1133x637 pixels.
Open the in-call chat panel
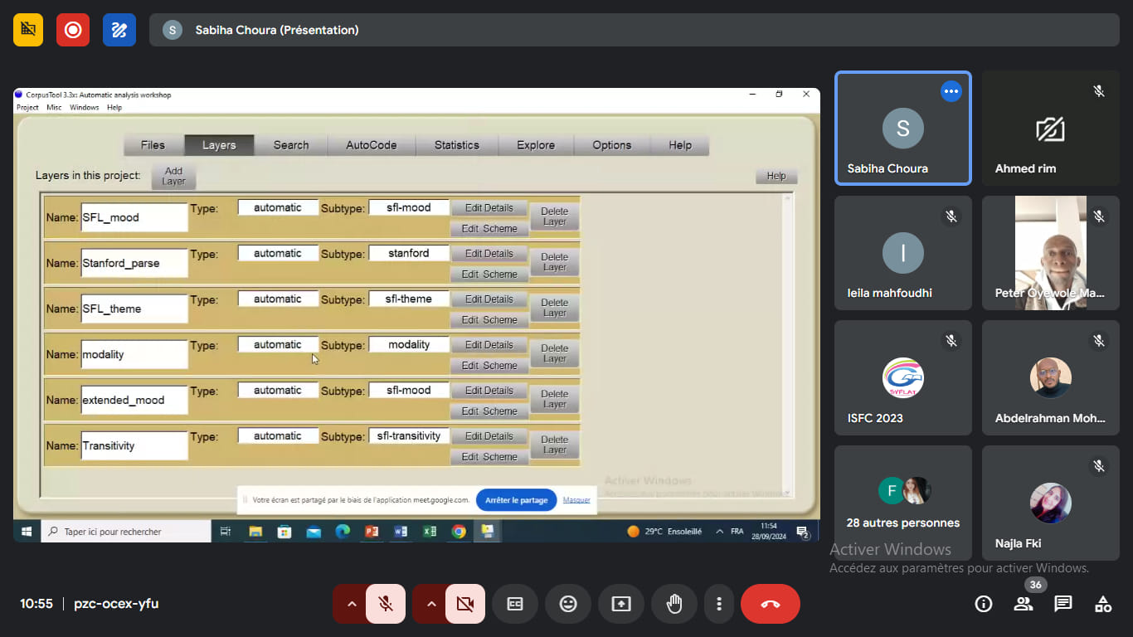coord(1063,604)
